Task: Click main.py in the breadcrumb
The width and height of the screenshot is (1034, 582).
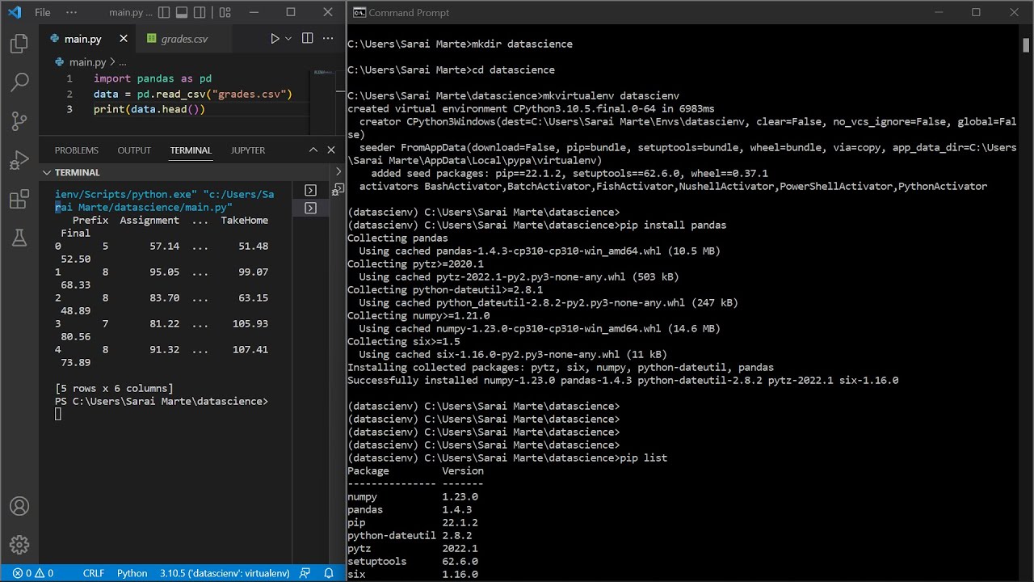Action: [87, 62]
